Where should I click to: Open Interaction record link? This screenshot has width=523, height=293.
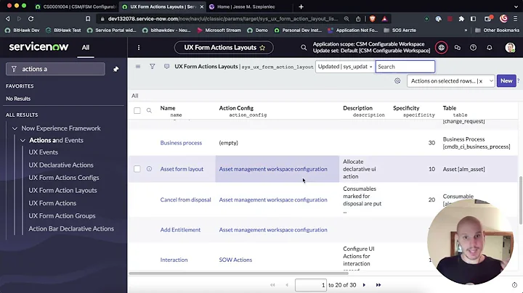(x=174, y=260)
